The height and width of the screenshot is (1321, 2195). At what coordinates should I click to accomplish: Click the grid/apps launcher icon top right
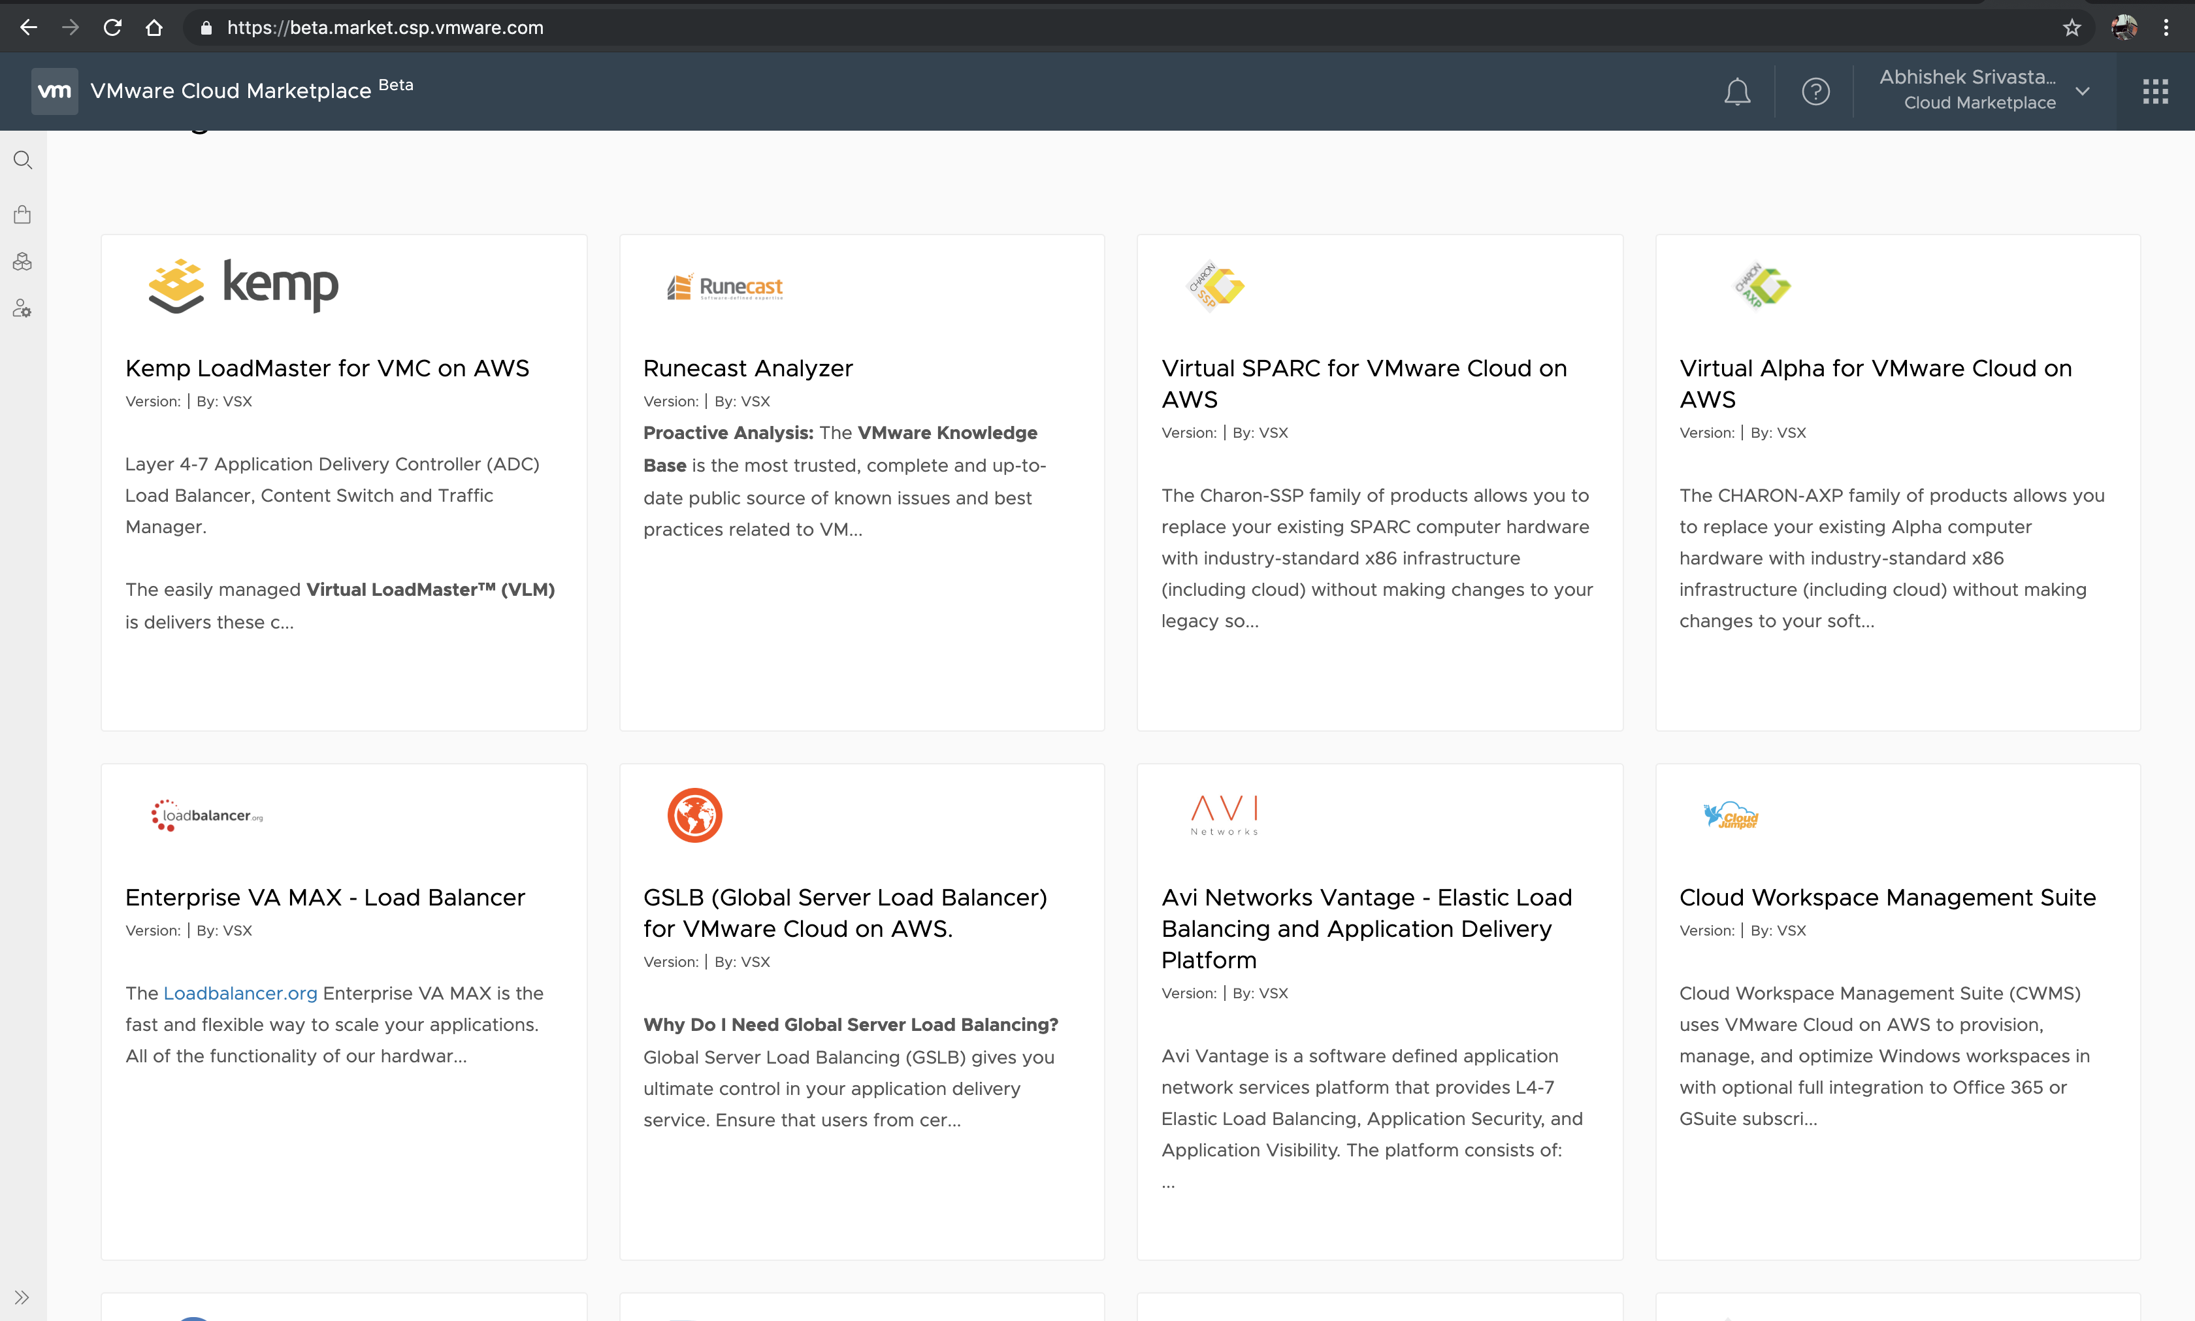coord(2156,91)
